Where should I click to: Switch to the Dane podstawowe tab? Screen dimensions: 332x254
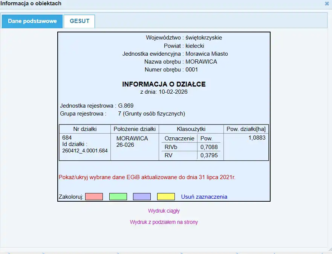(32, 21)
